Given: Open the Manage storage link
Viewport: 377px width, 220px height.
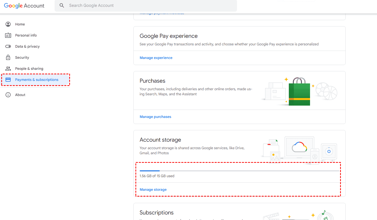Looking at the screenshot, I should (153, 190).
